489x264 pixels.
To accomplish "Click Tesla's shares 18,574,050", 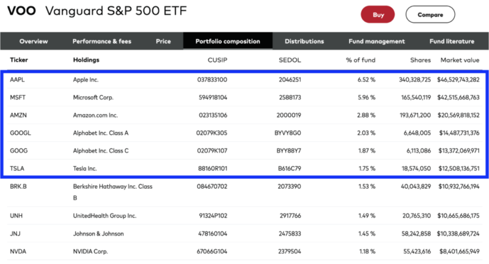I will coord(416,169).
